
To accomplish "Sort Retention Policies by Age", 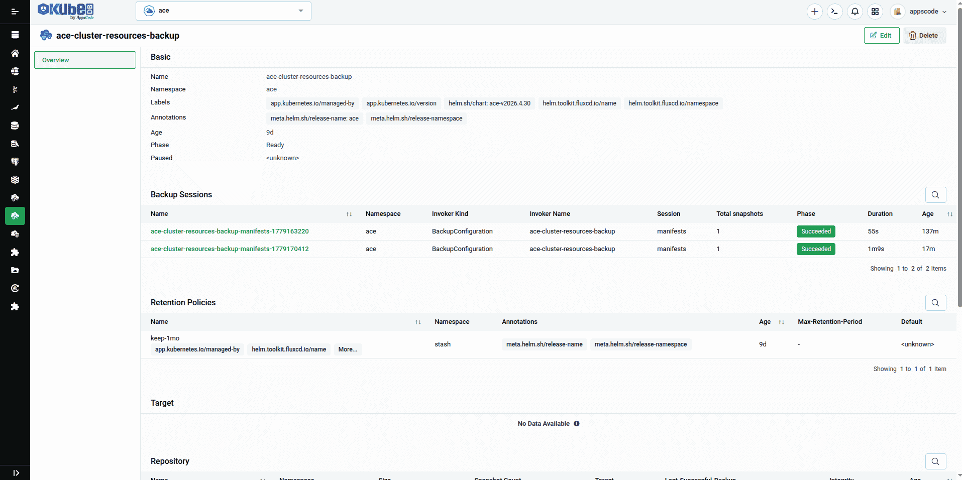I will click(x=781, y=322).
